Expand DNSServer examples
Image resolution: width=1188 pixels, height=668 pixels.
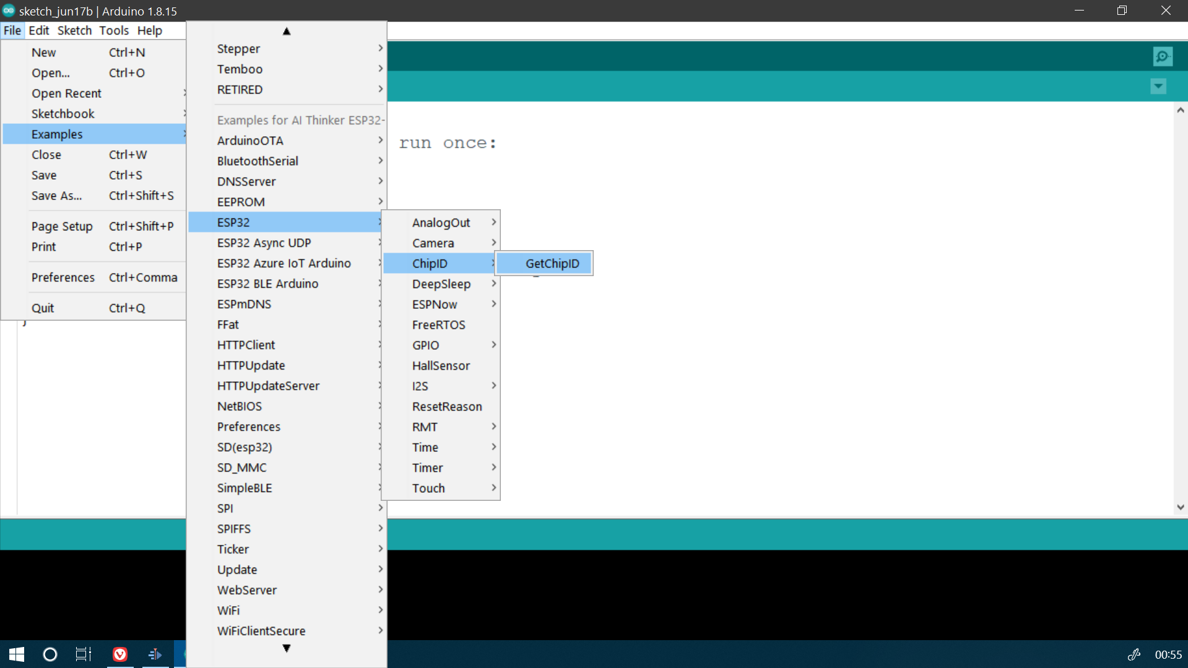tap(287, 181)
